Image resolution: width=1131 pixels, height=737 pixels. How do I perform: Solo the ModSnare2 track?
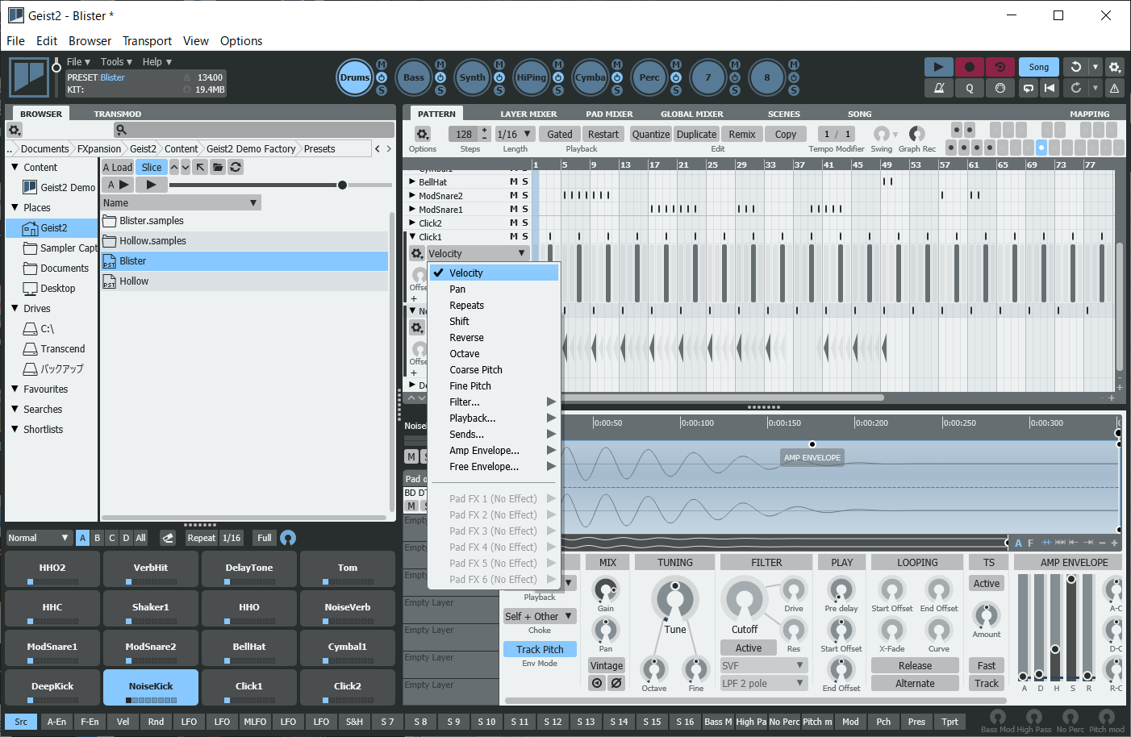pyautogui.click(x=525, y=196)
